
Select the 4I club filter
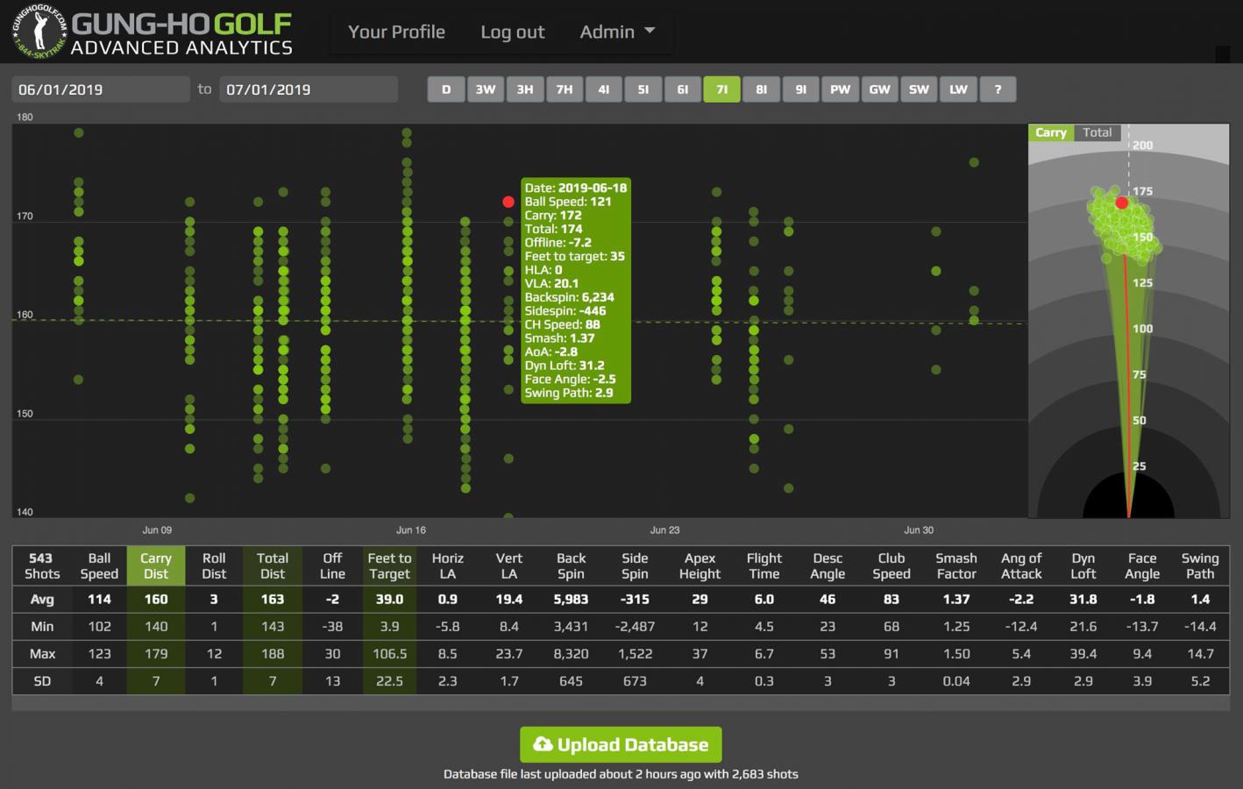604,89
